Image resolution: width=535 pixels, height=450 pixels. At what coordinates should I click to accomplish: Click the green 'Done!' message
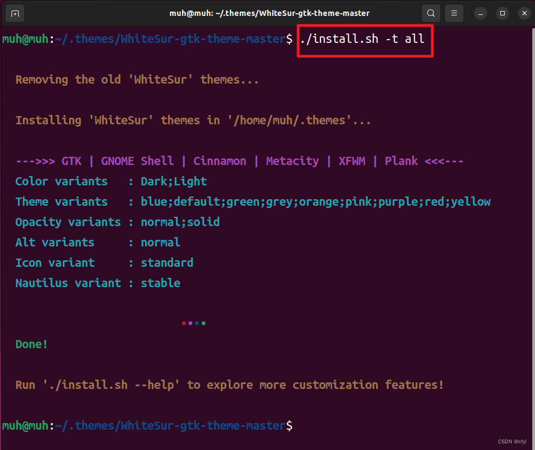(x=32, y=344)
